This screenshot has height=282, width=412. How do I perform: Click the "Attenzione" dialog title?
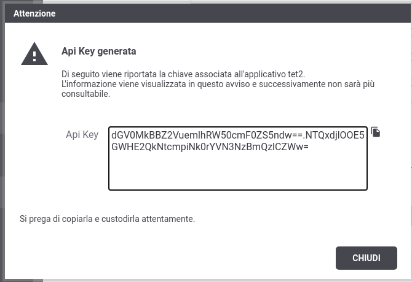(x=34, y=13)
